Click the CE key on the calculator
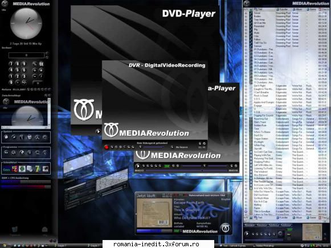 click(x=42, y=64)
